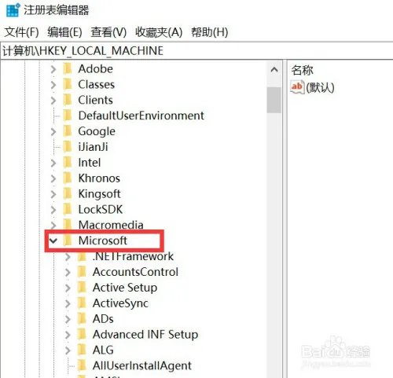Image resolution: width=393 pixels, height=378 pixels.
Task: Click the tree scrollbar up arrow
Action: [x=274, y=70]
